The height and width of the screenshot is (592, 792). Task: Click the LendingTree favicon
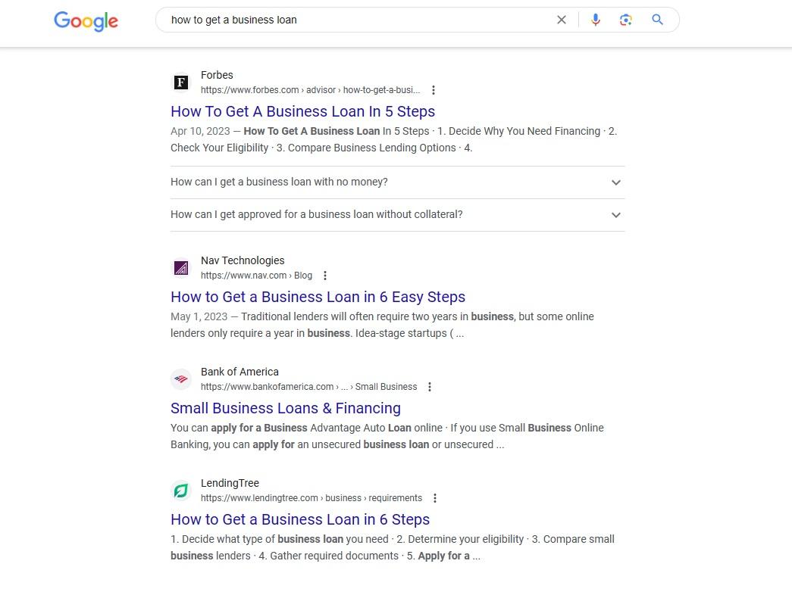[x=181, y=490]
